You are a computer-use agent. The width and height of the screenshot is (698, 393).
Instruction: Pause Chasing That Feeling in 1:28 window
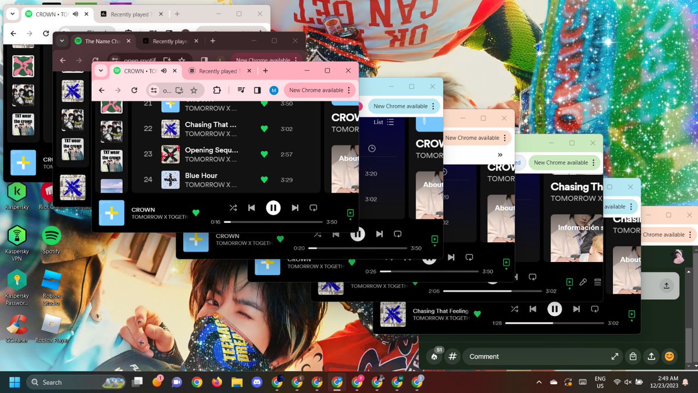[x=555, y=309]
